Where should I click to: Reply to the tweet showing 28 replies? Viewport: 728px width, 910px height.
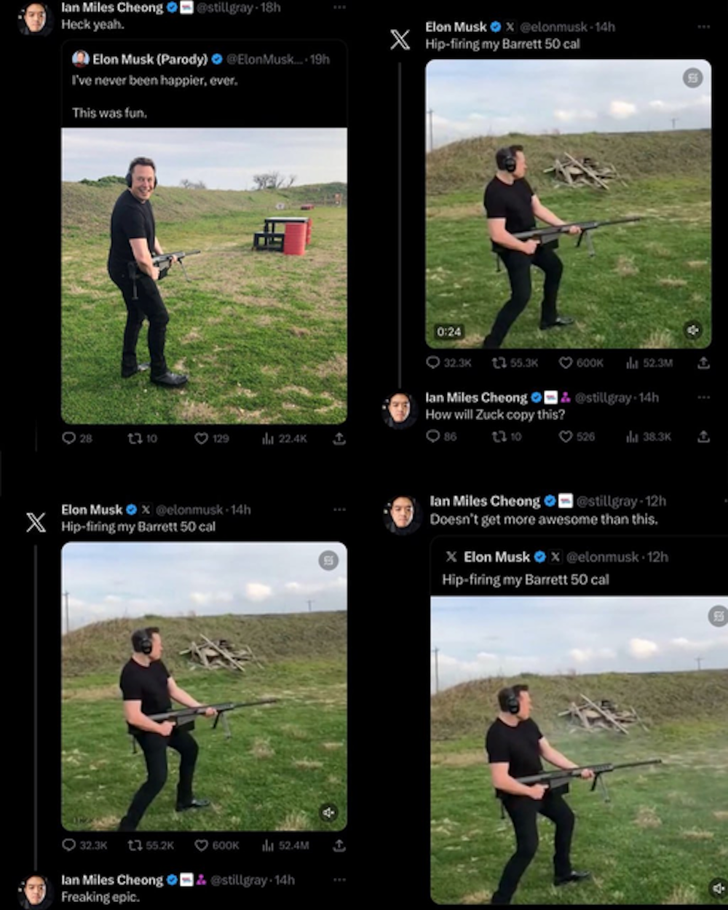pyautogui.click(x=68, y=438)
